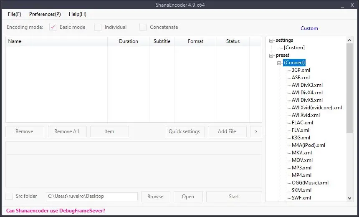
Task: Select the AVI DivX3.xml preset
Action: coord(307,85)
